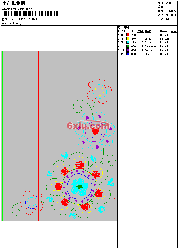
Task: Select the Blue description in row 6
Action: (147, 54)
